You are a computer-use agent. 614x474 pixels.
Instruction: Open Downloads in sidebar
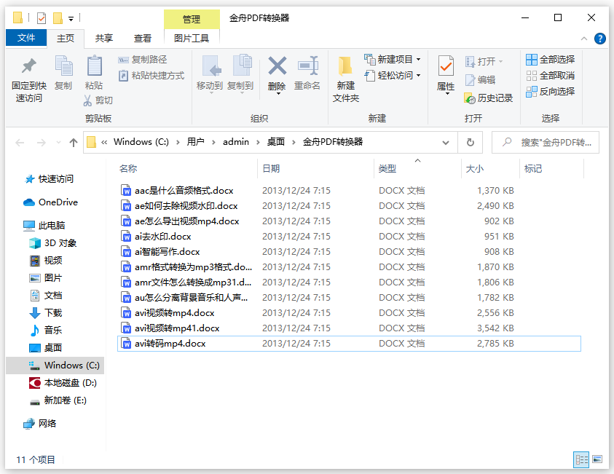click(46, 313)
